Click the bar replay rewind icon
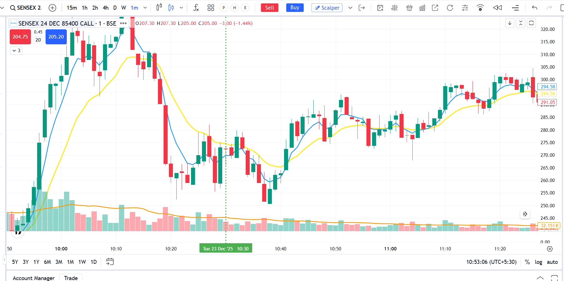Viewport: 564px width, 281px height. coord(497,8)
